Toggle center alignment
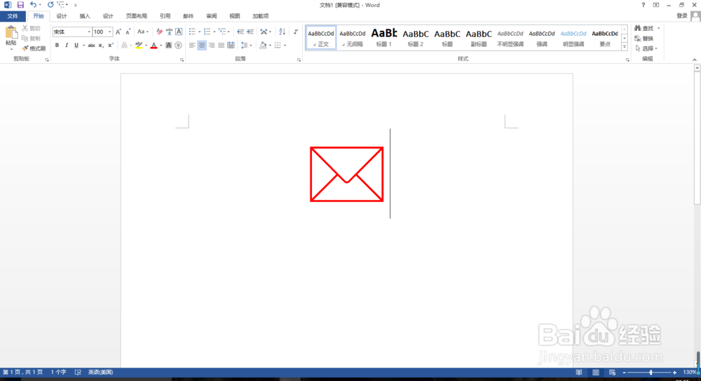Viewport: 701px width, 381px height. pyautogui.click(x=202, y=45)
